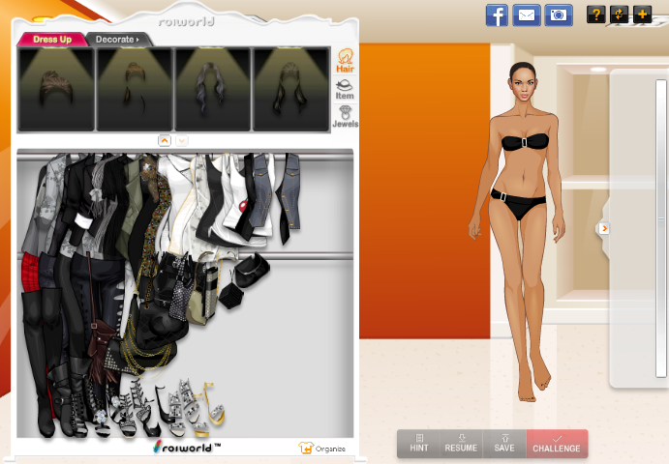Open help with the question mark icon
This screenshot has height=464, width=669.
(x=596, y=14)
